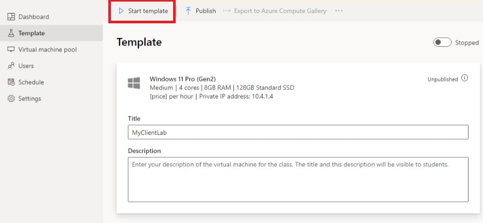483x223 pixels.
Task: Open the Users page
Action: point(26,66)
